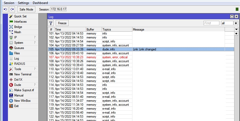Viewport: 240px width, 121px height.
Task: Open the Session menu
Action: (9, 3)
